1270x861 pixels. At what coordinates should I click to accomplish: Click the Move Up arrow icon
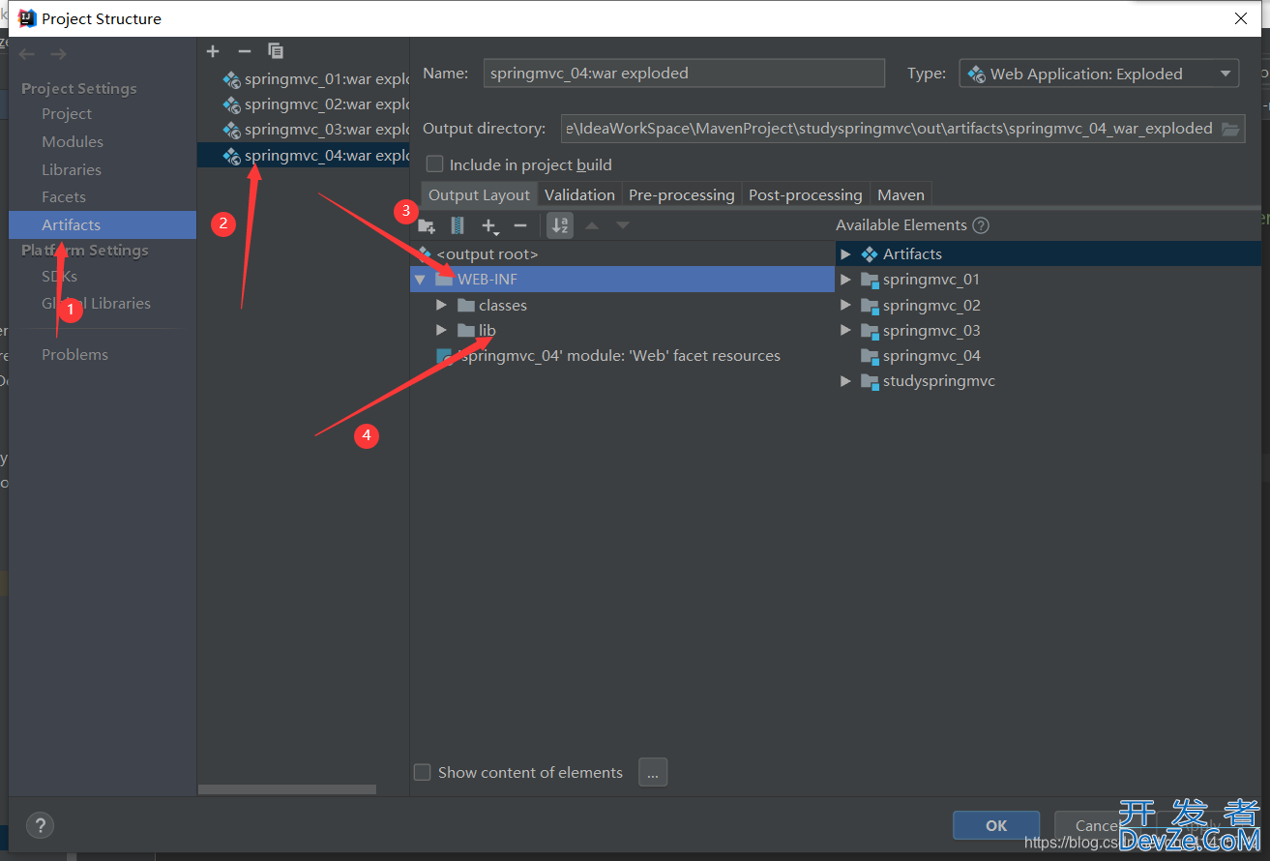click(592, 225)
